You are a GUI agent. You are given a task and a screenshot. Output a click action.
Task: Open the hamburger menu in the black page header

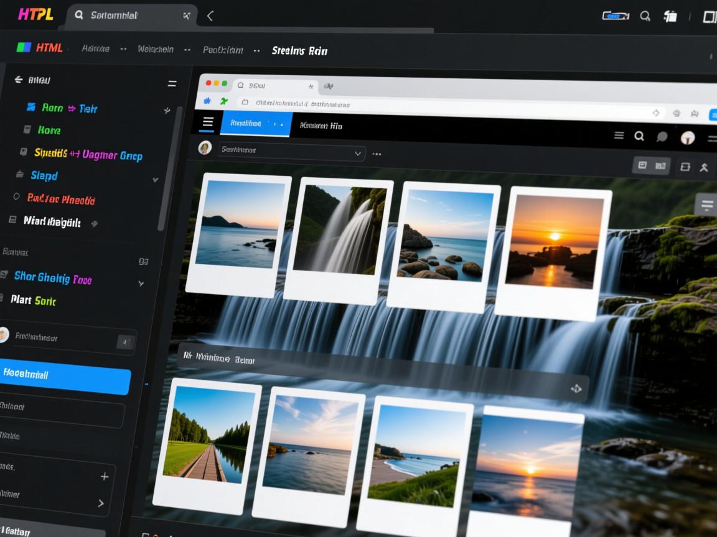(x=208, y=123)
